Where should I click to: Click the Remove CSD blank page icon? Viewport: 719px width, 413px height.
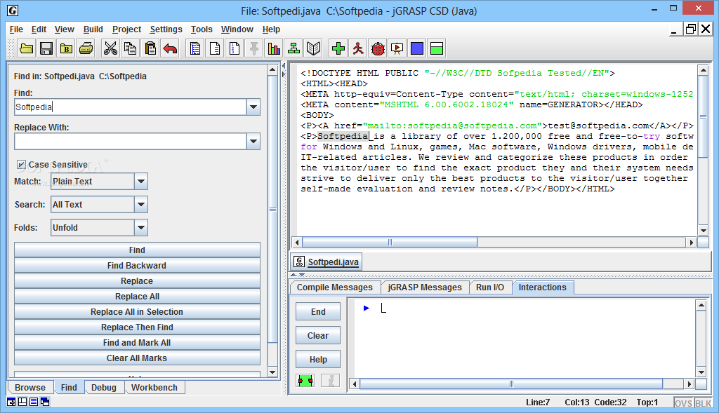point(215,48)
